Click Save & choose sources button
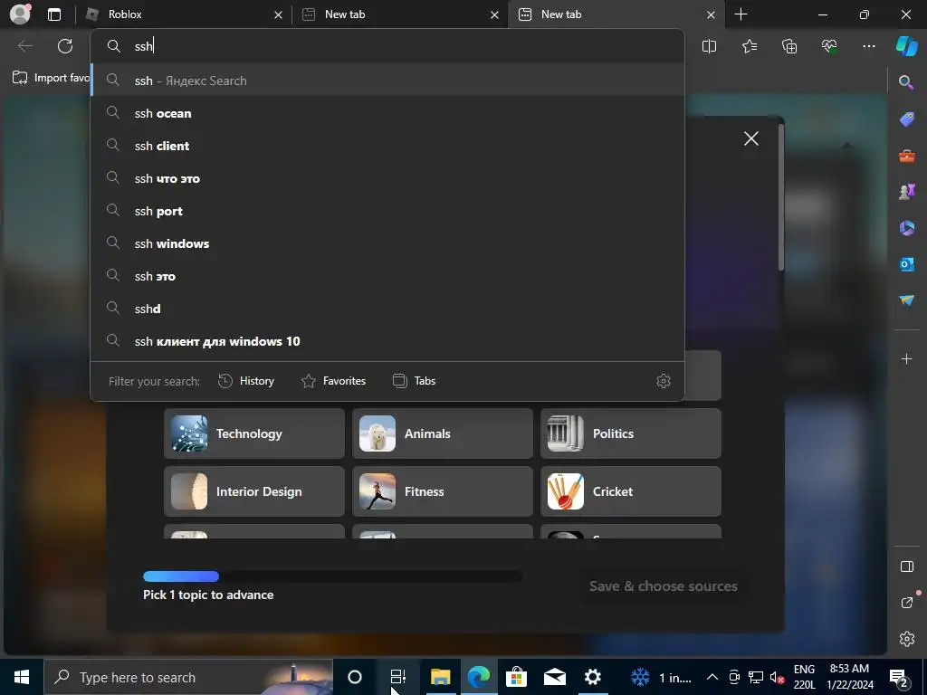927x695 pixels. (664, 586)
